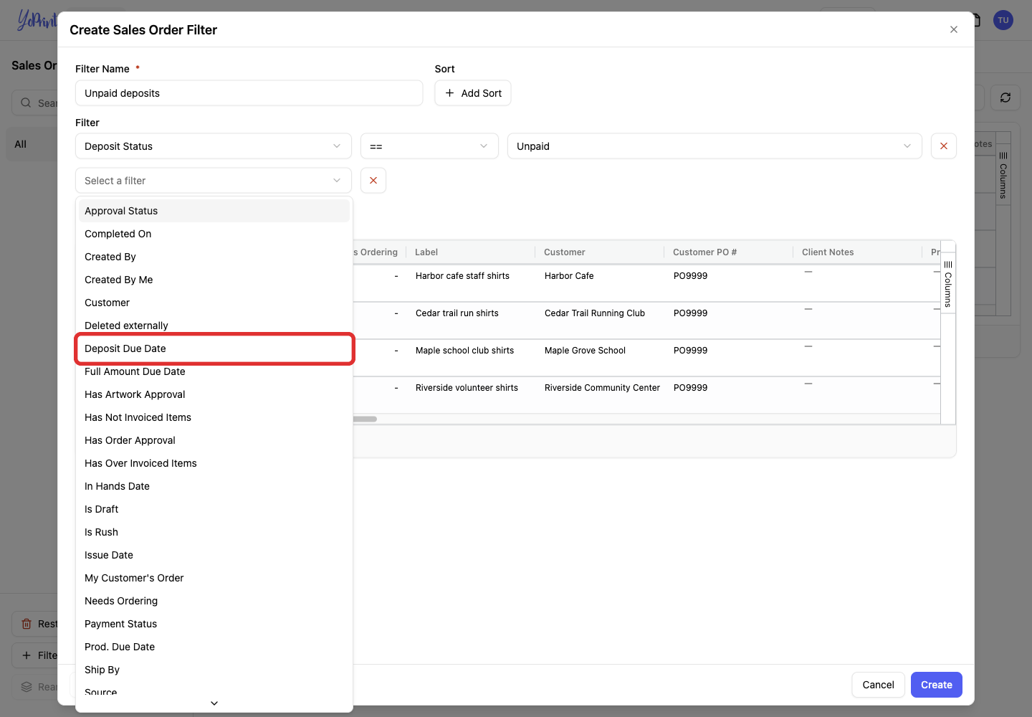
Task: Open the Deposit Status filter dropdown
Action: coord(214,146)
